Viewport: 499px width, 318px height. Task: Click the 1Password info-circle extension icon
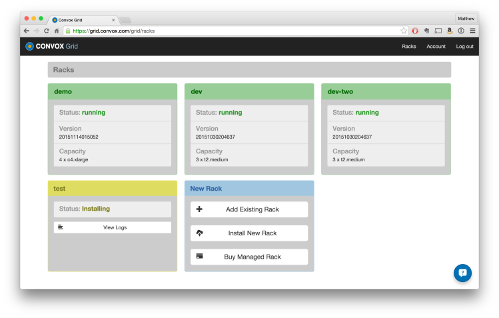point(461,31)
